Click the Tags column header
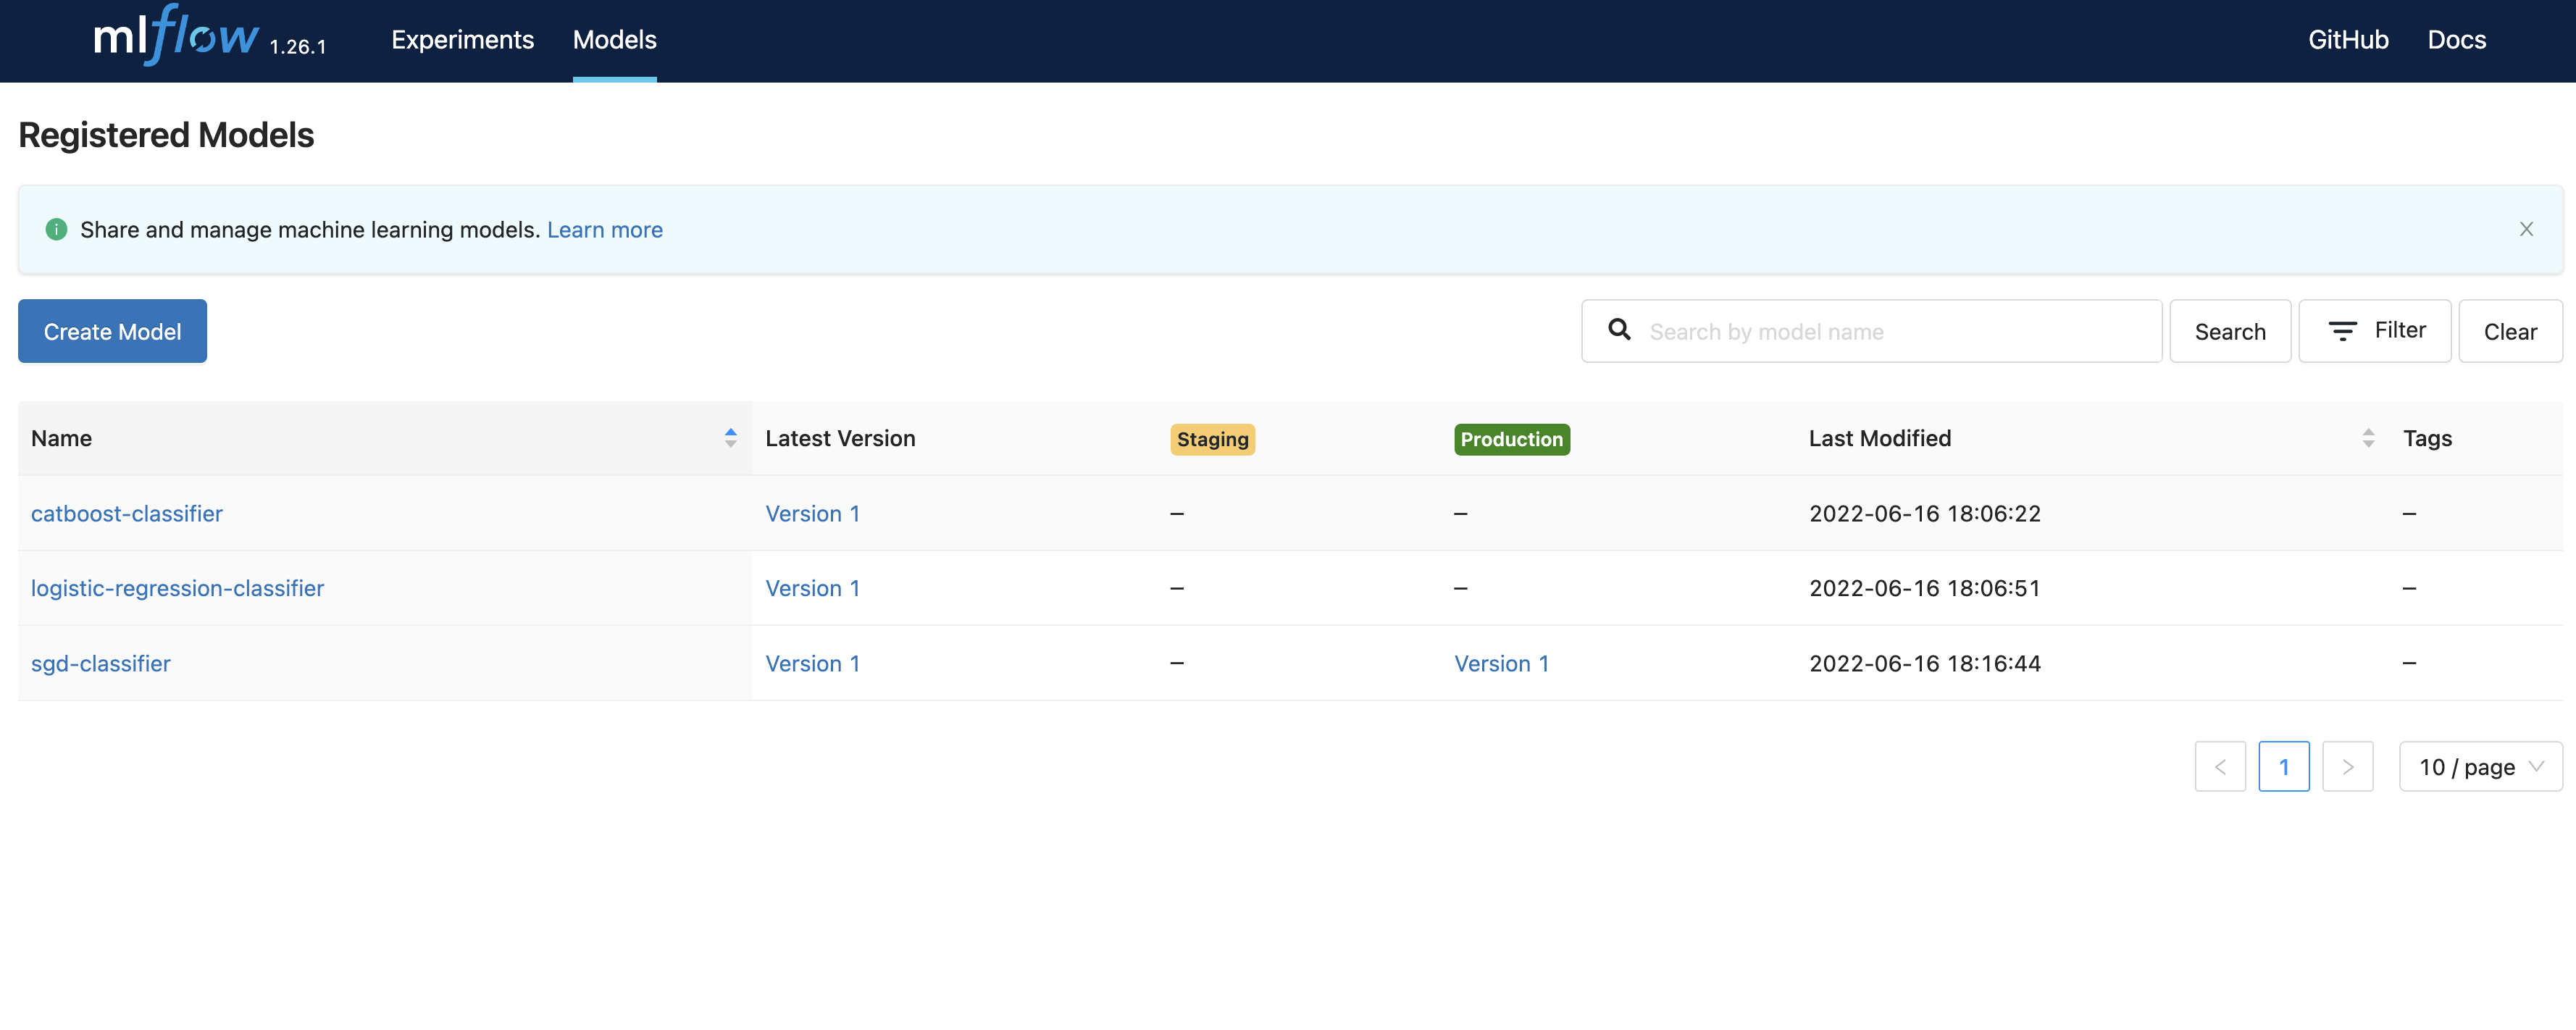 click(2427, 438)
